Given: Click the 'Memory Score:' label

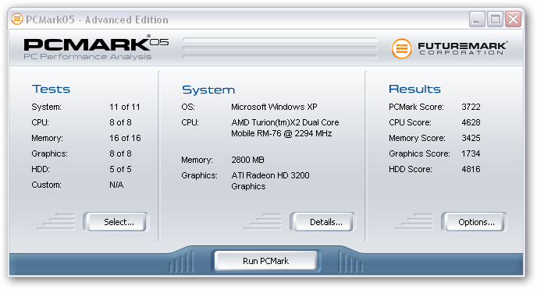Looking at the screenshot, I should point(417,138).
